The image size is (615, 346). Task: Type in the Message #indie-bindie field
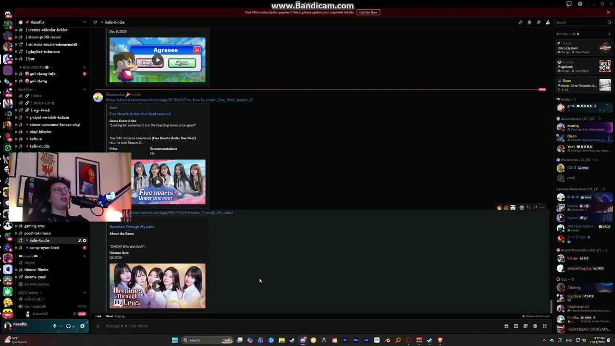tap(303, 326)
